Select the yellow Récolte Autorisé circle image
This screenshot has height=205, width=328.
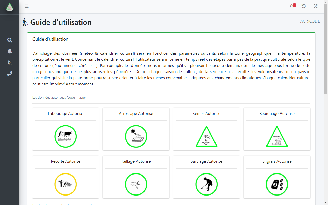(66, 184)
